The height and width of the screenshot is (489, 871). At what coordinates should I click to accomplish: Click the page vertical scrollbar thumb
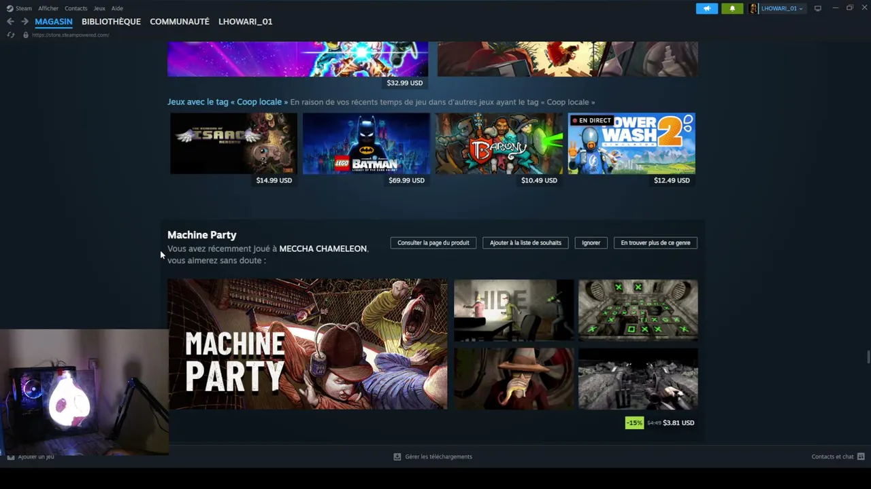[x=868, y=357]
